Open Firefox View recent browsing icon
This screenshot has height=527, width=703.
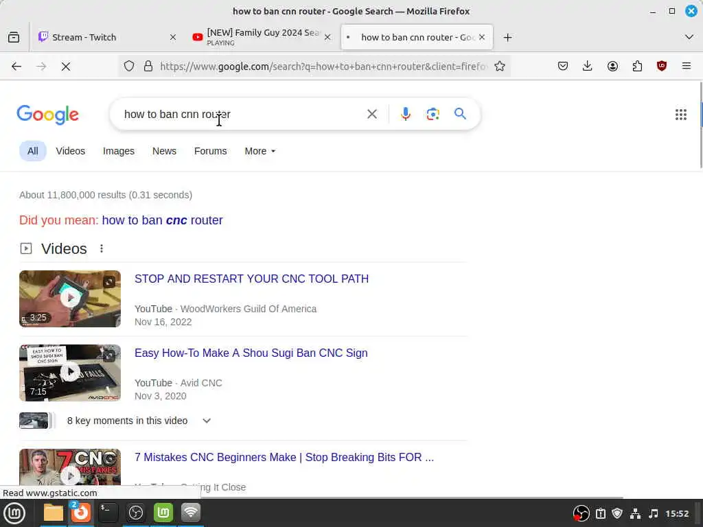point(14,37)
